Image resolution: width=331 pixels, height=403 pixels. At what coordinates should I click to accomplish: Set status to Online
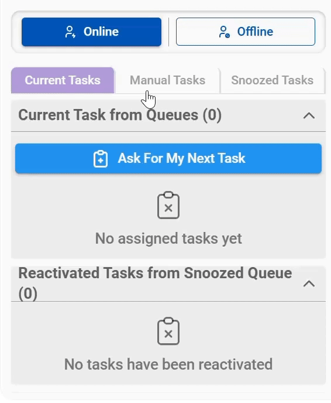pyautogui.click(x=91, y=32)
